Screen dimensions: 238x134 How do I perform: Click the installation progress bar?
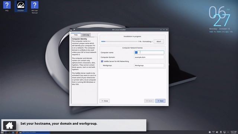click(x=119, y=41)
